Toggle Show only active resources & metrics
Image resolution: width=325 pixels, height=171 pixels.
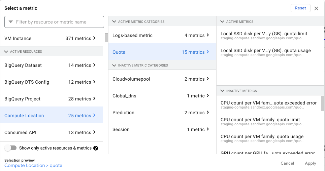[x=11, y=148]
